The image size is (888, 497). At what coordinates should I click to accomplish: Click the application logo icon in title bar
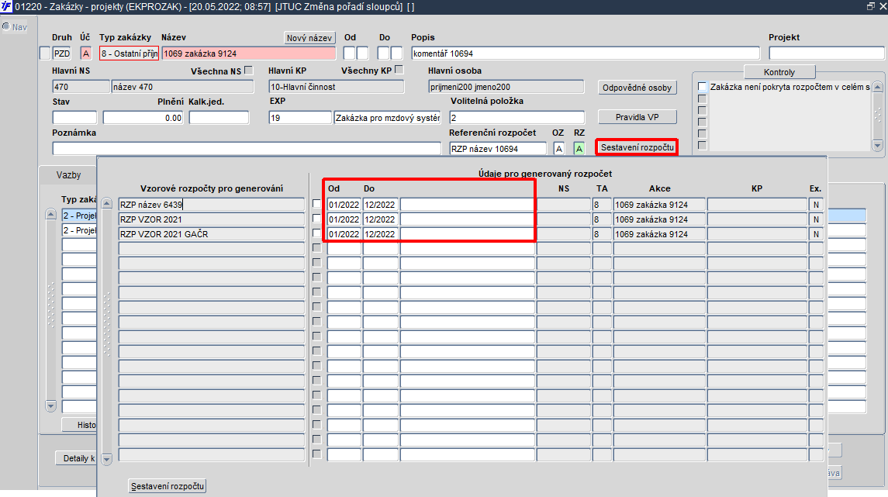tap(6, 6)
